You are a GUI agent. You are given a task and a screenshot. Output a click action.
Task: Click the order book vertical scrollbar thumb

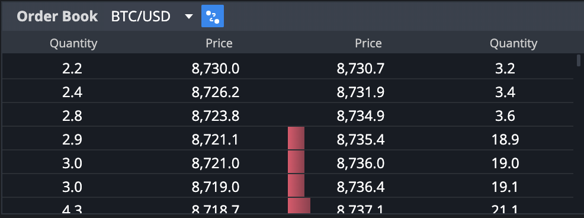point(579,60)
